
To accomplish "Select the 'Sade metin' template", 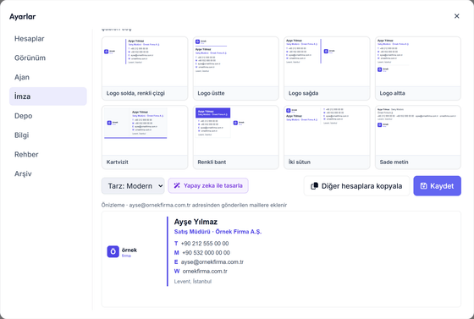I will (418, 137).
